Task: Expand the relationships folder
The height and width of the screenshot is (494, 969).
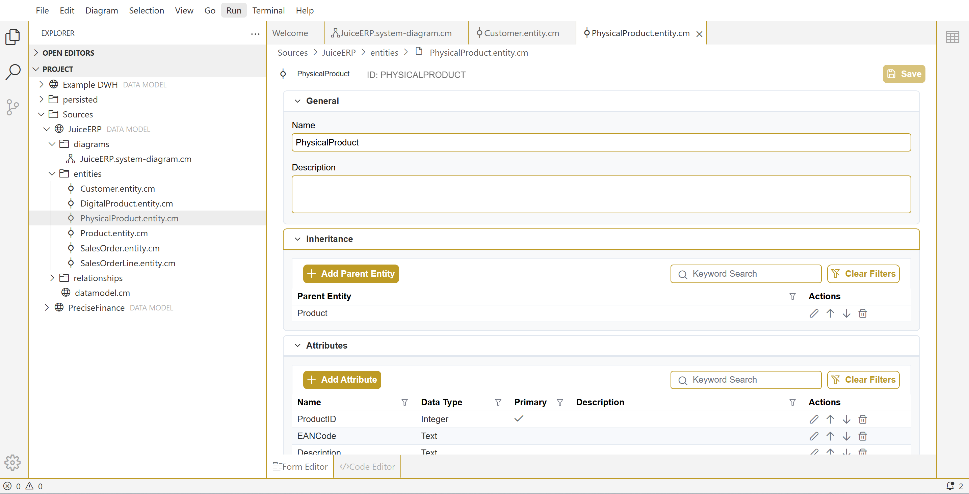Action: pyautogui.click(x=52, y=278)
